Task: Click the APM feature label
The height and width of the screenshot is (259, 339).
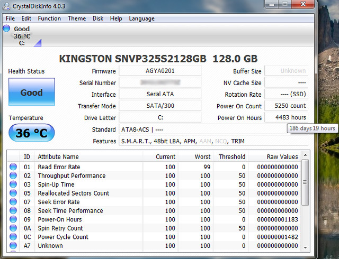Action: coord(190,141)
